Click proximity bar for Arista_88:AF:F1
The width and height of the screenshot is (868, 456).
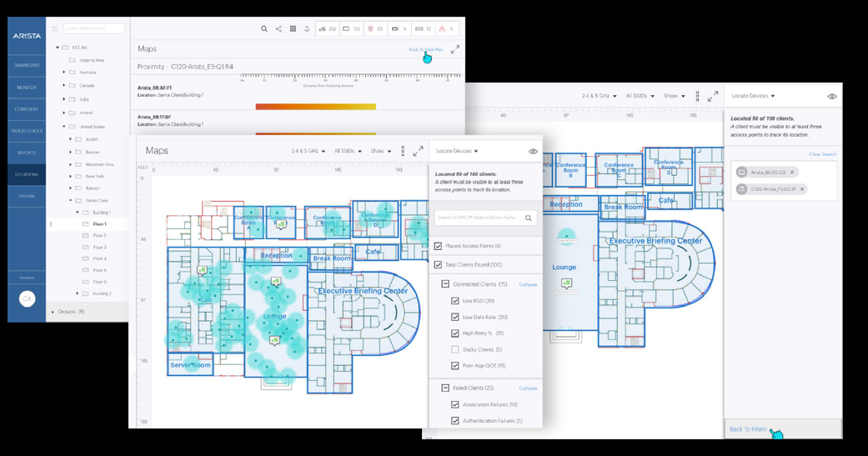point(315,106)
